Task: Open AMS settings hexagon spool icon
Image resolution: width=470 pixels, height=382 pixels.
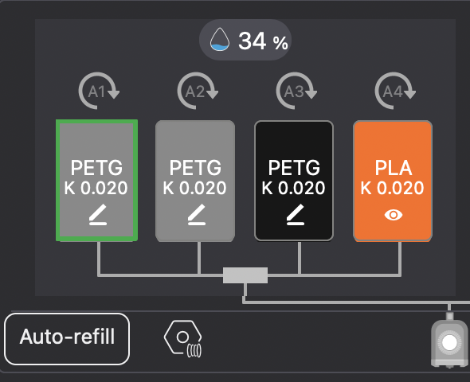Action: pos(183,339)
